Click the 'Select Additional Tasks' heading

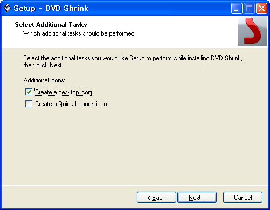(x=51, y=25)
